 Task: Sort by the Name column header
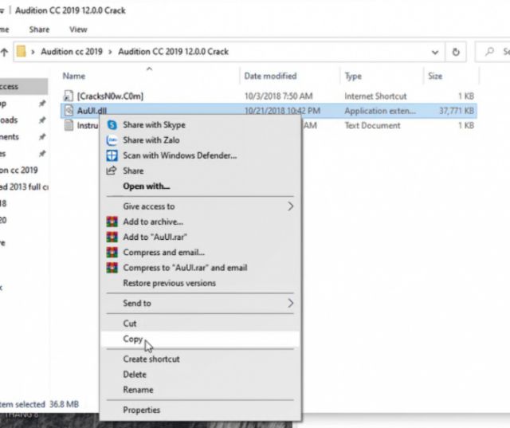(74, 76)
